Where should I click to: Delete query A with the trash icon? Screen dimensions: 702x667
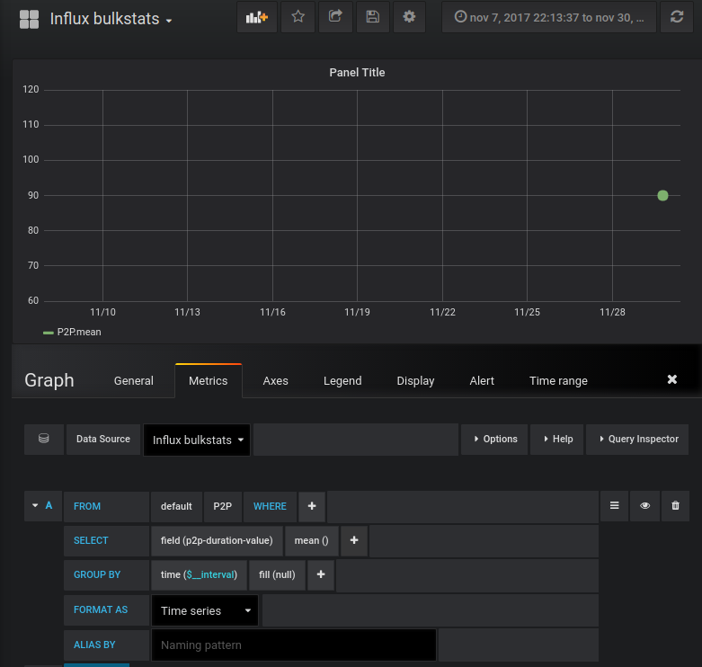pyautogui.click(x=675, y=506)
